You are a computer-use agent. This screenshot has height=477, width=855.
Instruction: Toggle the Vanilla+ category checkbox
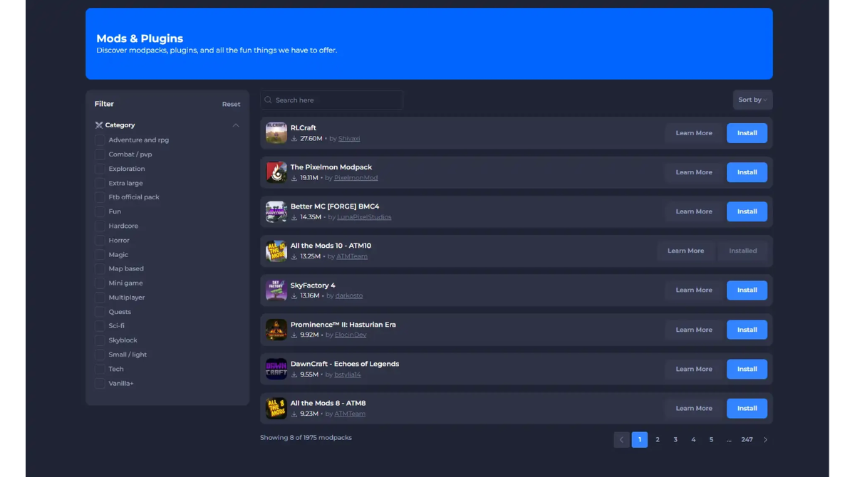(x=100, y=383)
